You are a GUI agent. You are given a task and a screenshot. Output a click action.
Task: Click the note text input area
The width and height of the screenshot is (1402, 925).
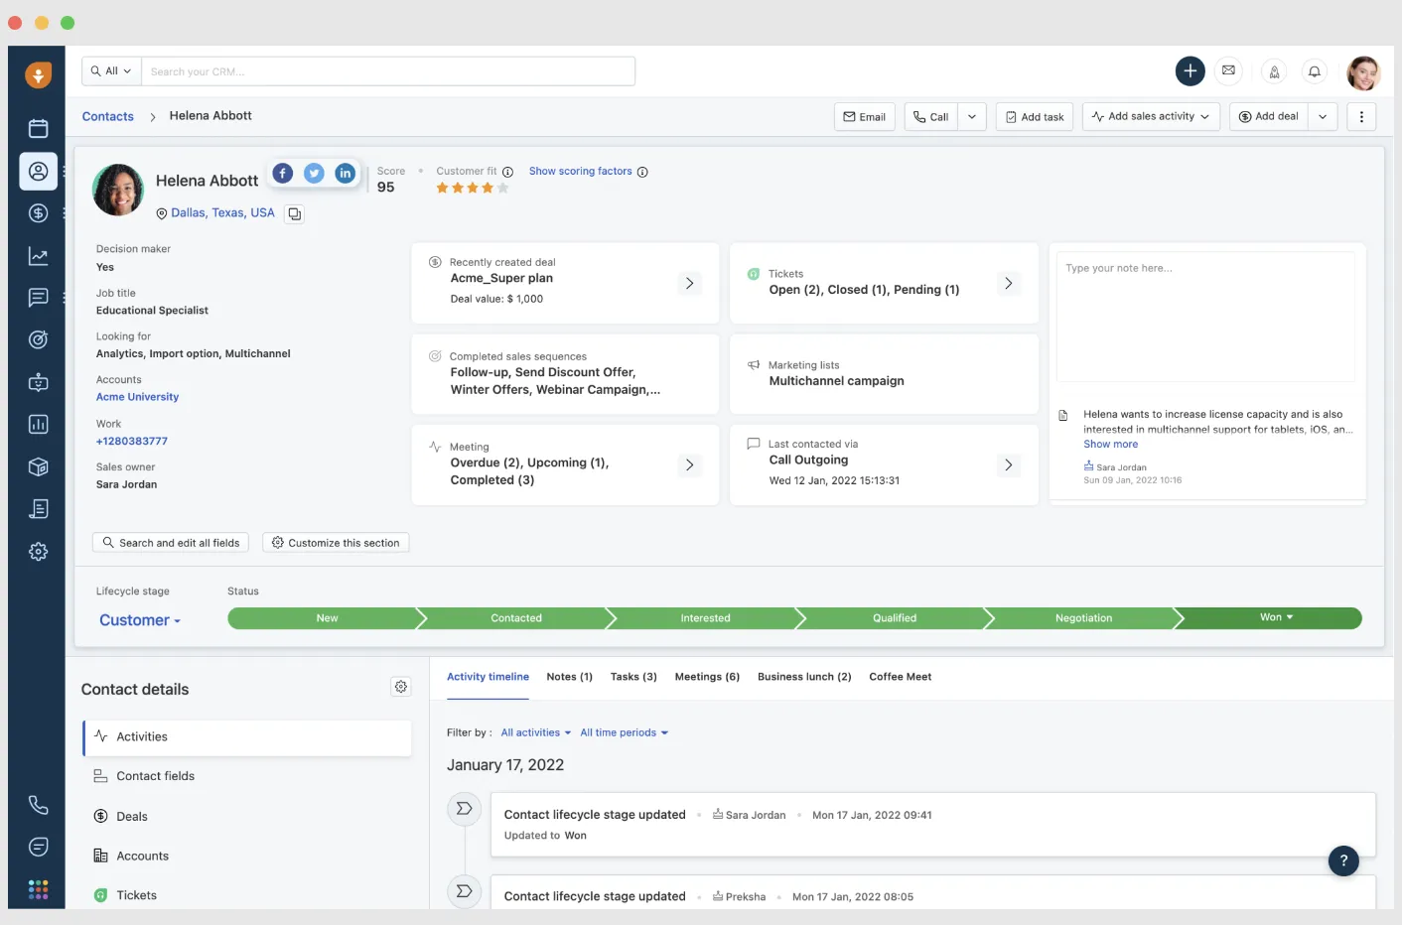1205,318
